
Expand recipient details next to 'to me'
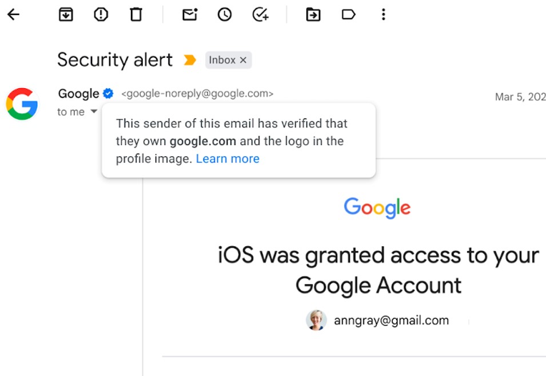(x=94, y=112)
